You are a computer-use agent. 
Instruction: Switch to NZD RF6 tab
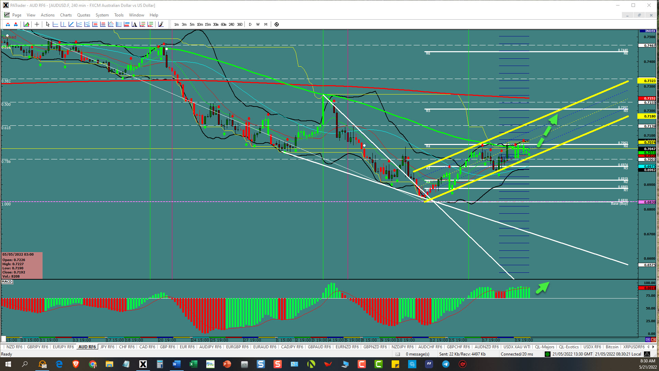(x=14, y=347)
